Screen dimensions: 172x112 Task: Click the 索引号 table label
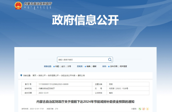point(28,84)
